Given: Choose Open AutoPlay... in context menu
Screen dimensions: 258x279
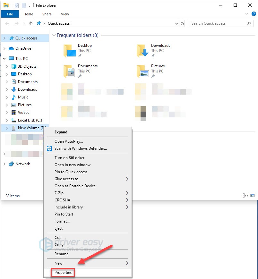Looking at the screenshot, I should tap(87, 141).
